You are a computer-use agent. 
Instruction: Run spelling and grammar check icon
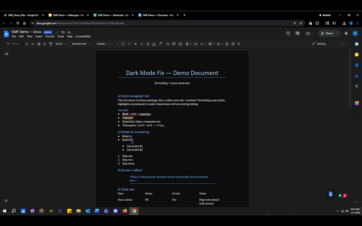pyautogui.click(x=45, y=44)
